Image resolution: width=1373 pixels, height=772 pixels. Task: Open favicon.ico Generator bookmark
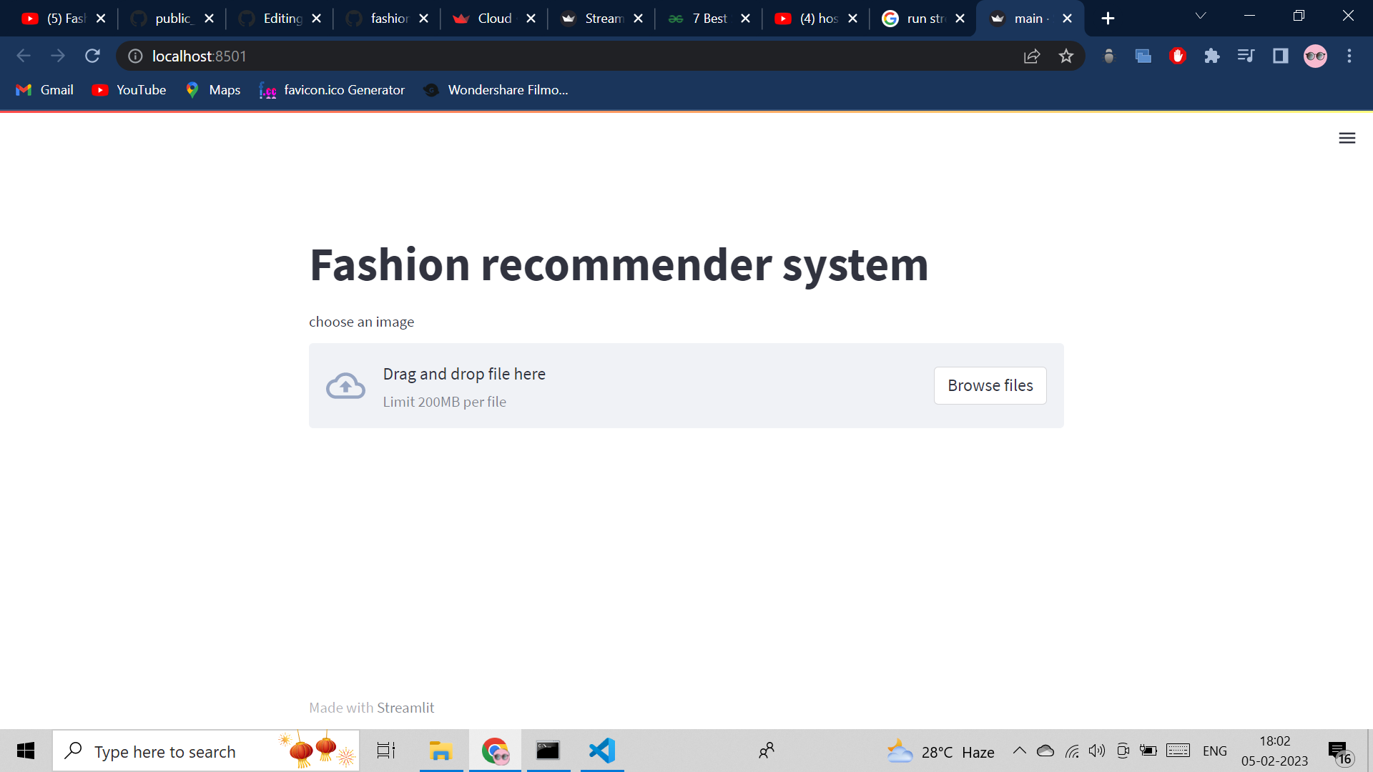pos(332,90)
